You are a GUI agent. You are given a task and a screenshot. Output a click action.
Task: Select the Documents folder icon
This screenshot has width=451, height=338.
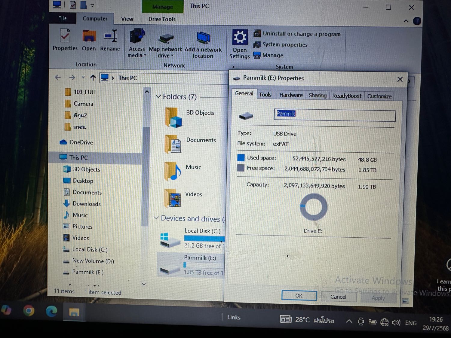coord(173,144)
